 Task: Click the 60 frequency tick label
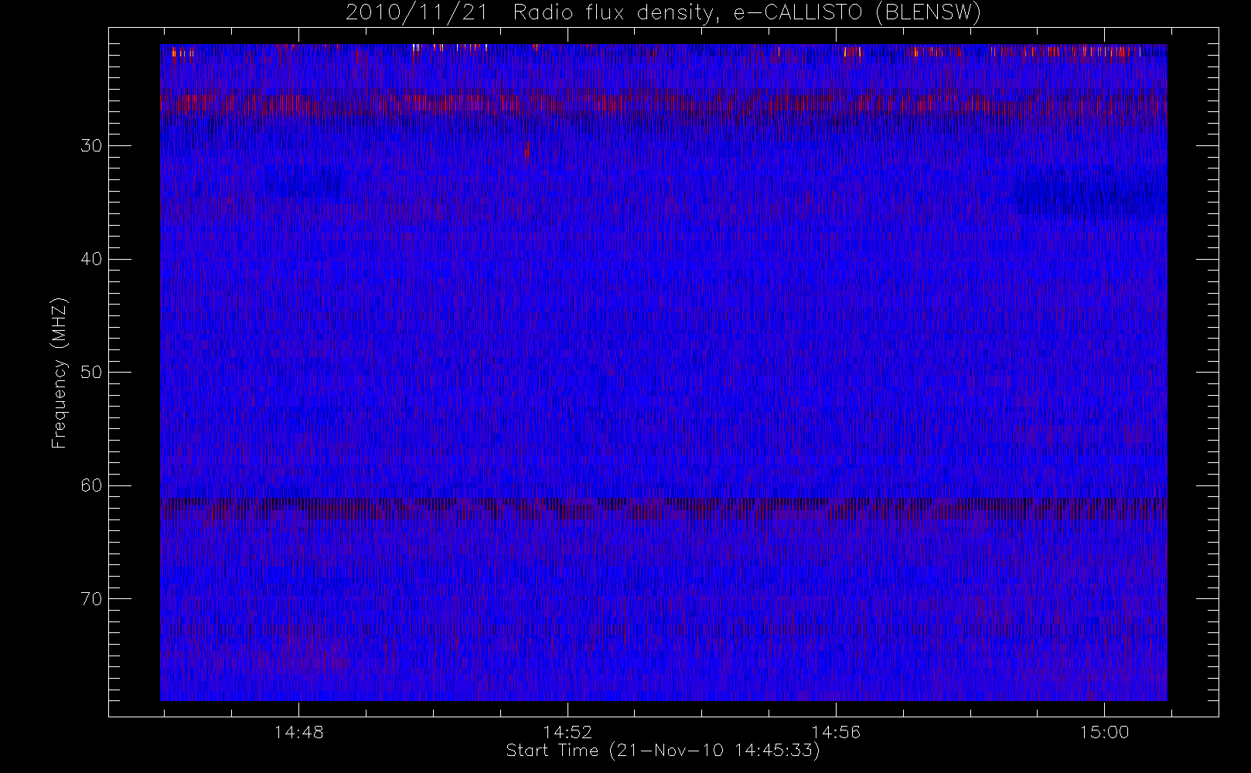[91, 485]
